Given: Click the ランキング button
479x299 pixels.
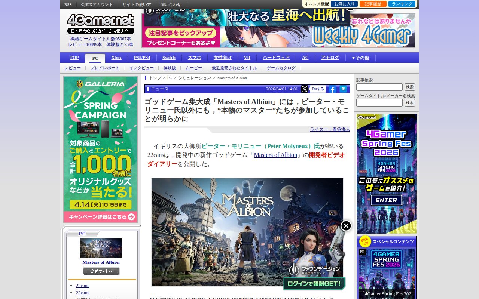Looking at the screenshot, I should [x=402, y=4].
